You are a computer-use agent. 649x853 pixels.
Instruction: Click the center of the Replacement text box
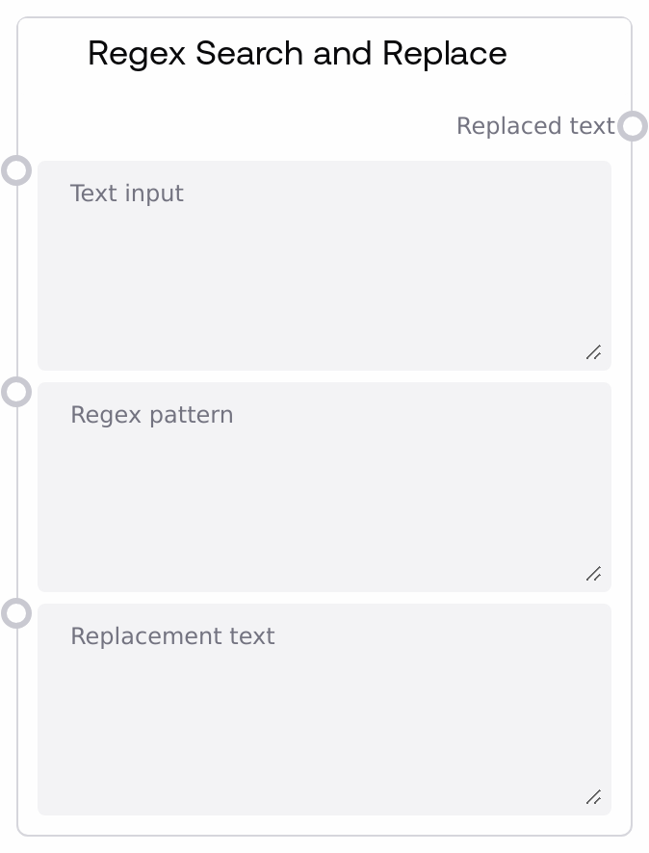pos(324,710)
